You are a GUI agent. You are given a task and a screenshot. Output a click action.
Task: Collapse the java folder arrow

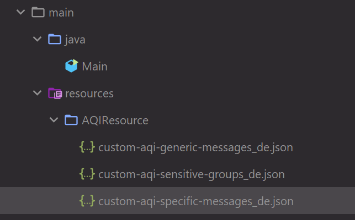pyautogui.click(x=38, y=39)
